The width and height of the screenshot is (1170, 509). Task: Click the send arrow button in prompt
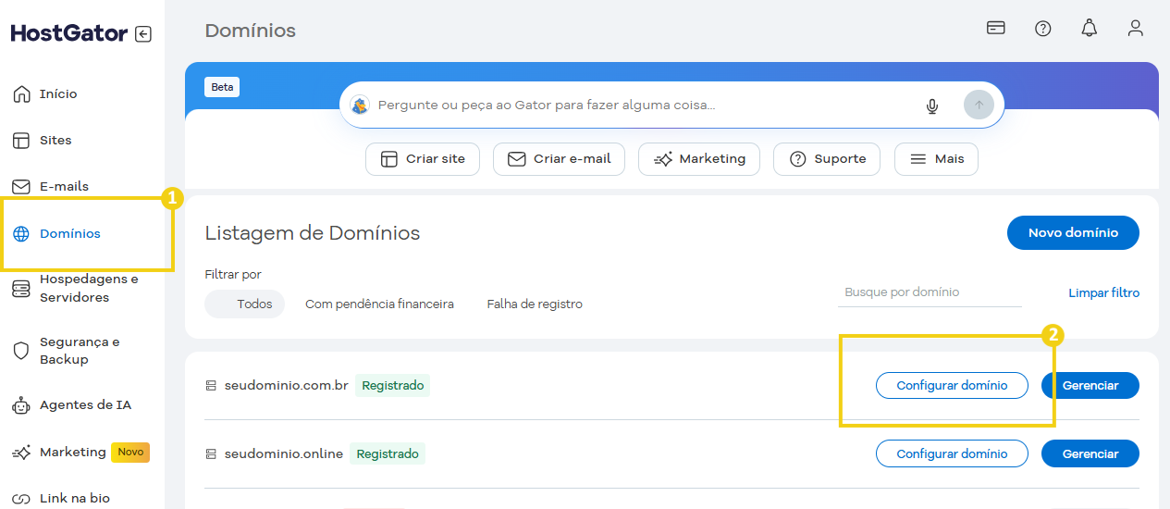coord(979,105)
